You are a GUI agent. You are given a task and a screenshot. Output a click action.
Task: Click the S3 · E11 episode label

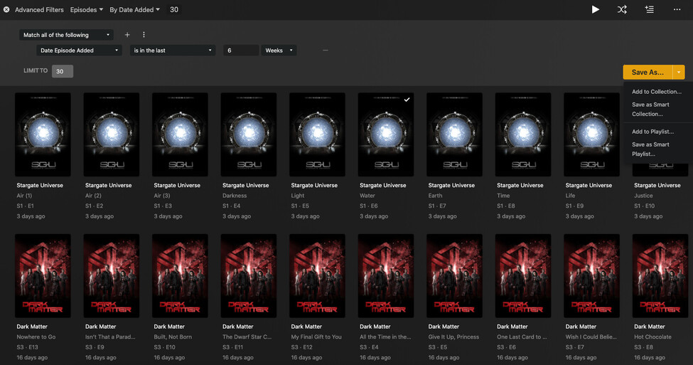pos(233,347)
